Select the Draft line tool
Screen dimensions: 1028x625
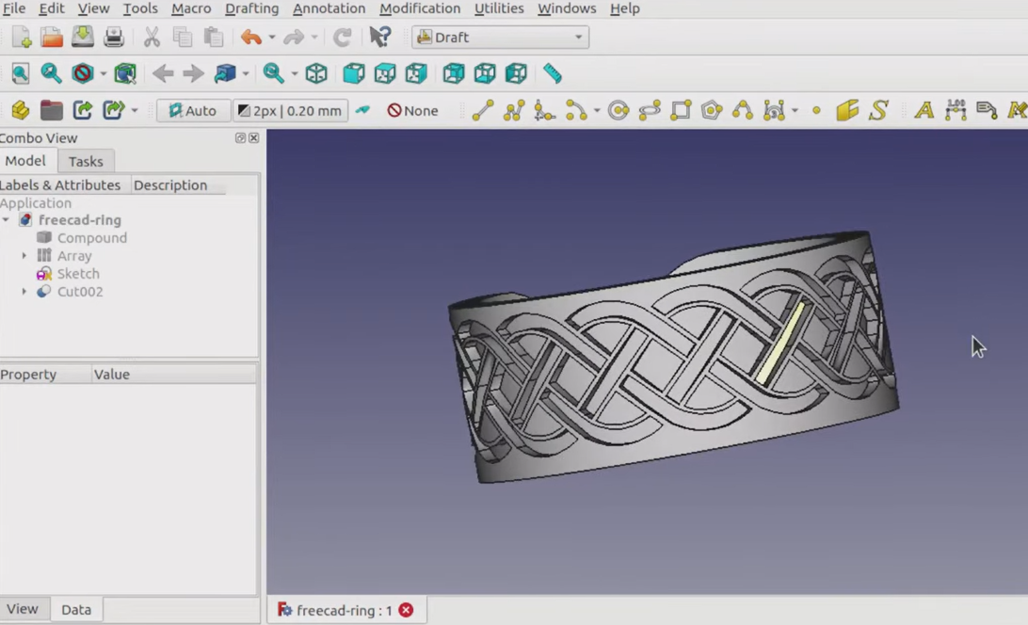(x=482, y=110)
